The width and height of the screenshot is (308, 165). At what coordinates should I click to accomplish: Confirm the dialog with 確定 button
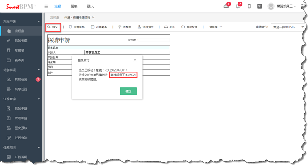coord(129,91)
